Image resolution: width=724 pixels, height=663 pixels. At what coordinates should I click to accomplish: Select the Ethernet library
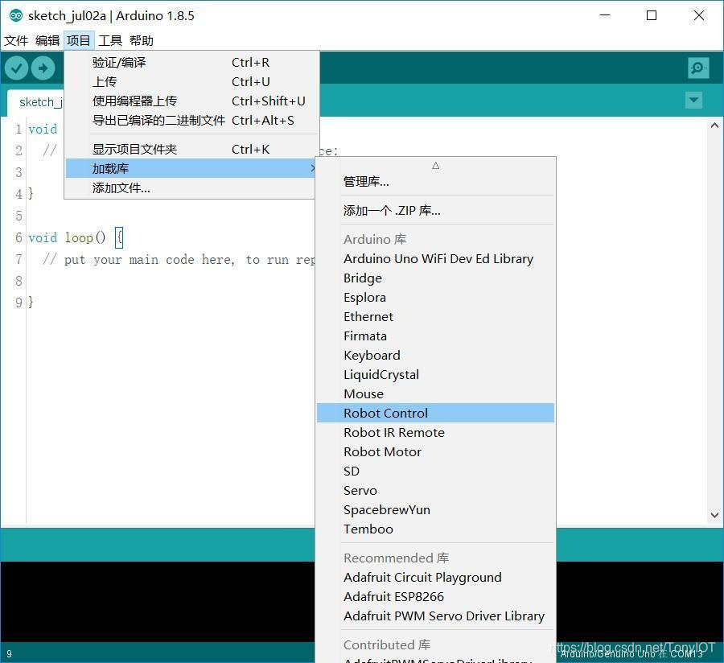point(435,317)
